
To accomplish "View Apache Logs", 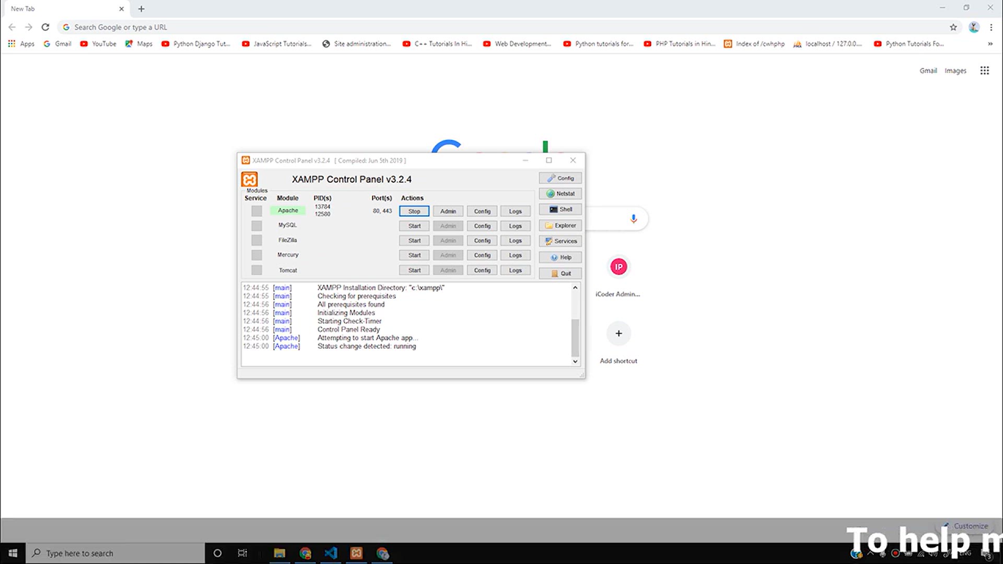I will point(516,211).
